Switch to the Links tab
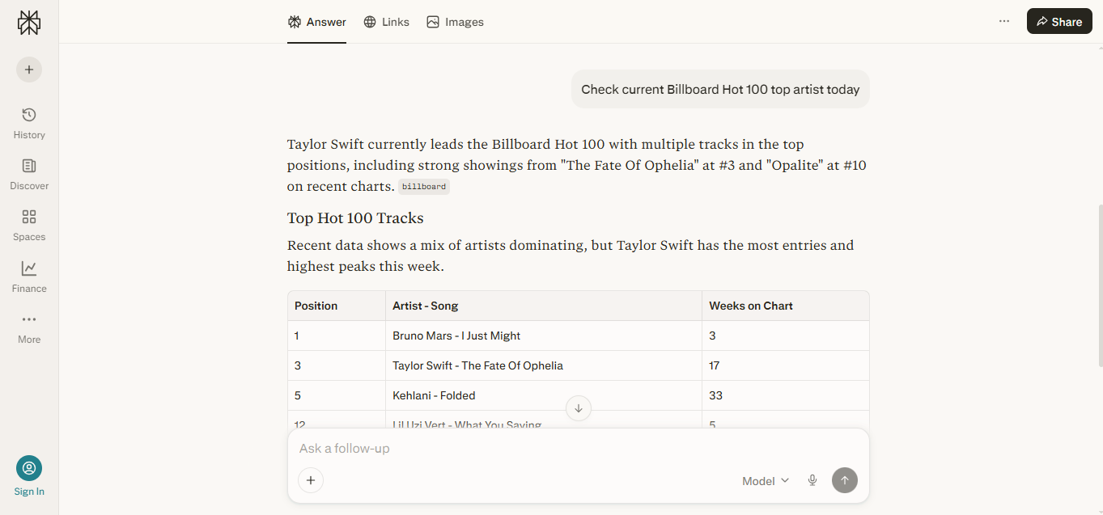 [x=386, y=22]
